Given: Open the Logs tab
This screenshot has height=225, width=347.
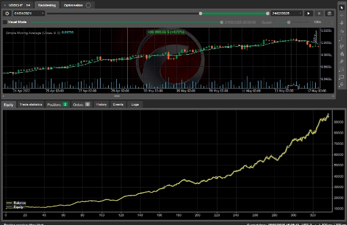Looking at the screenshot, I should [135, 104].
